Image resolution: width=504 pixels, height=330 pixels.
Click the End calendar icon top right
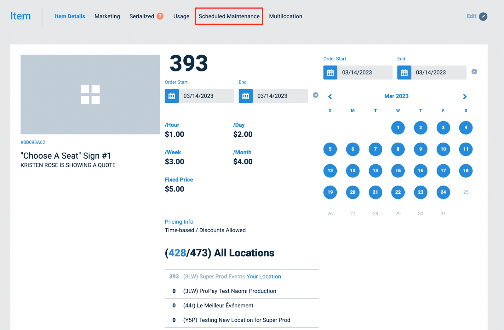(x=404, y=72)
